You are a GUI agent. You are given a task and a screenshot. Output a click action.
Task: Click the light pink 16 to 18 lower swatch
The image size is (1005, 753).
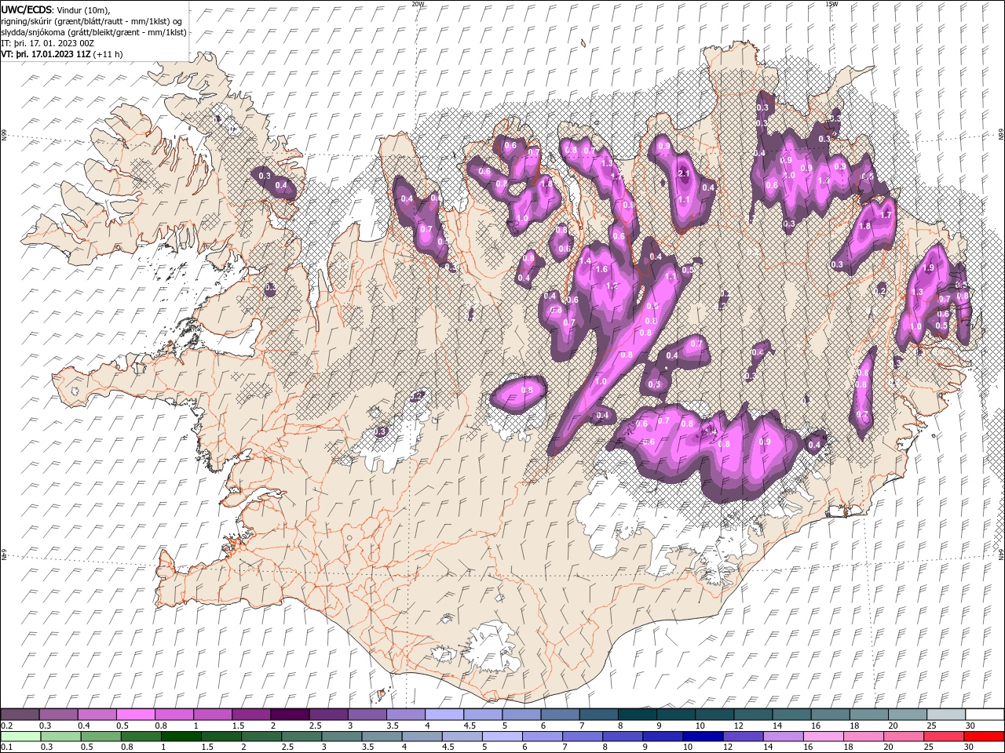(823, 737)
